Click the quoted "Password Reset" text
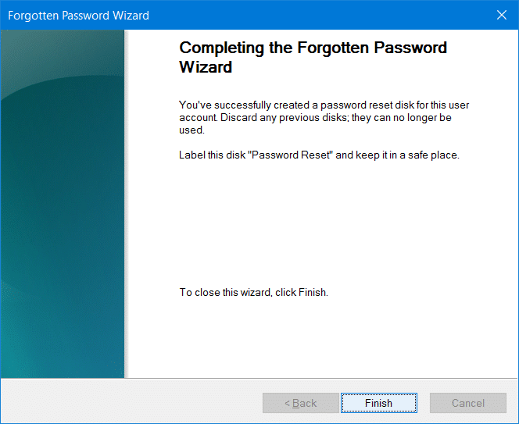Image resolution: width=519 pixels, height=424 pixels. (x=291, y=155)
